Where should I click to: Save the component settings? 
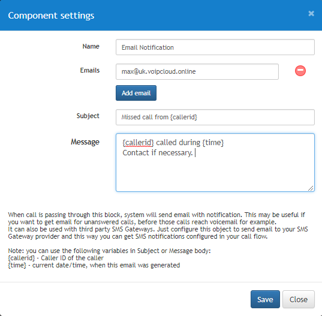[x=265, y=299]
